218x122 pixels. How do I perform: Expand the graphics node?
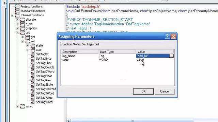click(17, 28)
